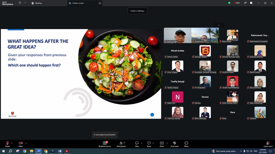Click the shared slide salad image
The image size is (275, 154).
click(119, 67)
